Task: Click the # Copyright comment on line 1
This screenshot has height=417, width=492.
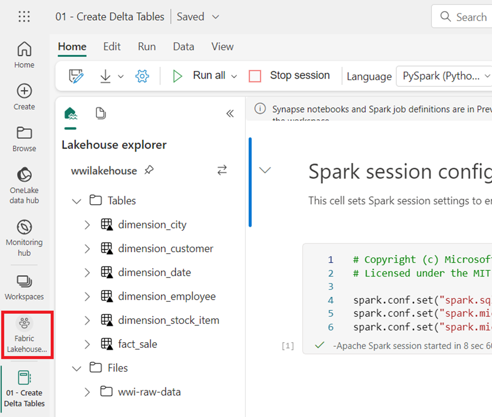Action: click(422, 260)
